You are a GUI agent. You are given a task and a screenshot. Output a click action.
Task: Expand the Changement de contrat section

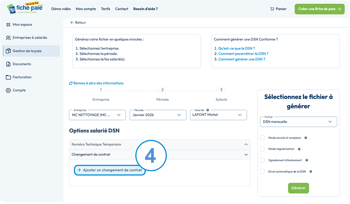click(160, 155)
